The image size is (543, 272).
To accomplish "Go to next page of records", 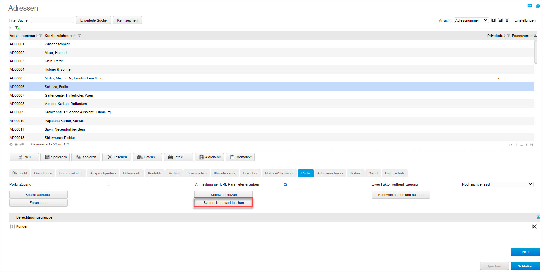I will tap(527, 145).
